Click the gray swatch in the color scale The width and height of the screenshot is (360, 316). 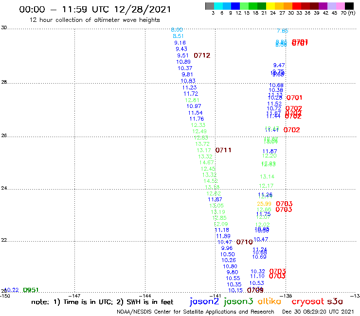pos(210,6)
